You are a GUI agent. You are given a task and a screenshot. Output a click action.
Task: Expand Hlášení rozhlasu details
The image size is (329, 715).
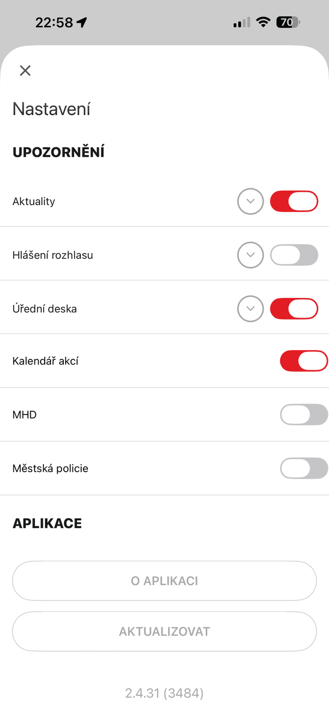tap(250, 255)
